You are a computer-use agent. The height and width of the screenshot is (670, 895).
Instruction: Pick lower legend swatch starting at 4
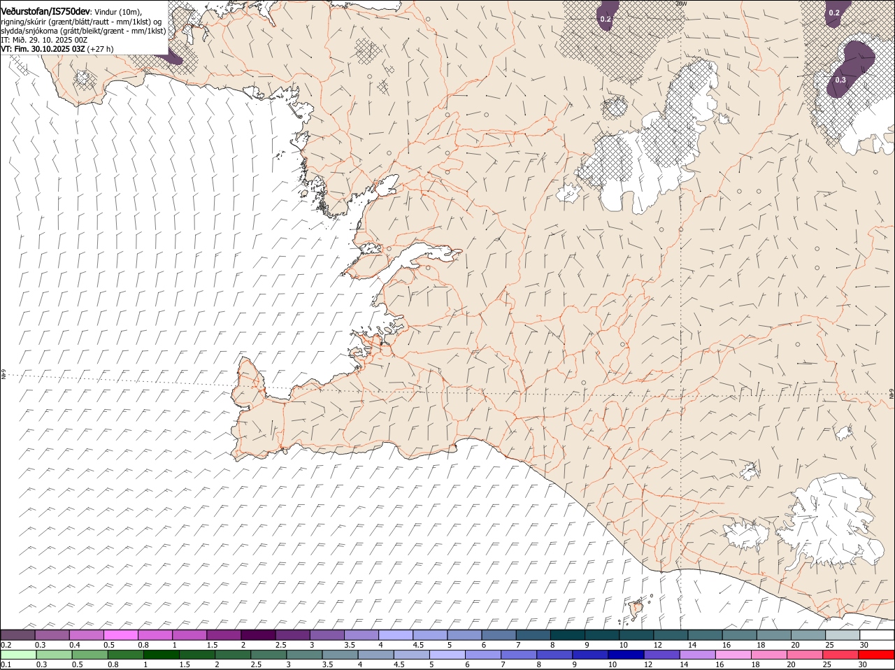point(375,655)
